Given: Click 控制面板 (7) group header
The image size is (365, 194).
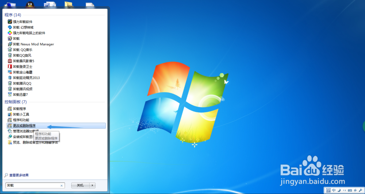Looking at the screenshot, I should (16, 102).
